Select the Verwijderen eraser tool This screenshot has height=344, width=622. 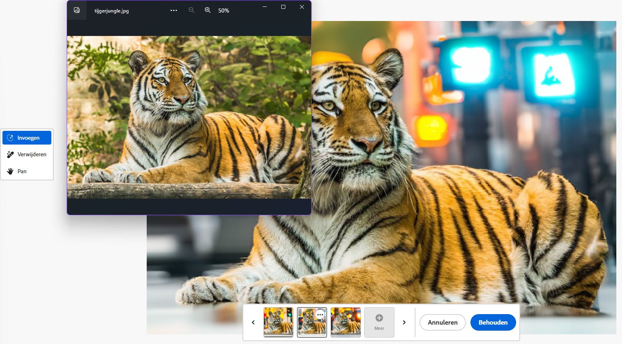click(x=27, y=154)
